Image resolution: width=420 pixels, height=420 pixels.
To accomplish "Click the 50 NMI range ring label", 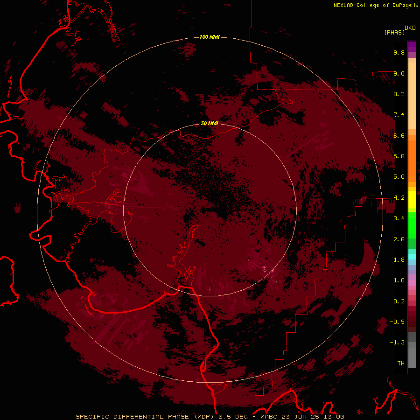I will [210, 123].
